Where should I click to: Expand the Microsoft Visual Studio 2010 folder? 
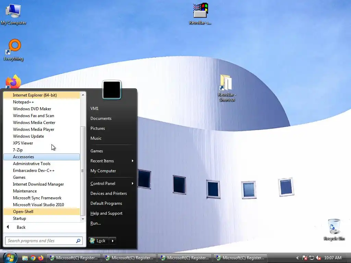point(41,205)
